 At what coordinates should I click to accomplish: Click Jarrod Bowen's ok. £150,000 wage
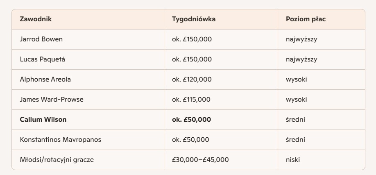point(192,39)
